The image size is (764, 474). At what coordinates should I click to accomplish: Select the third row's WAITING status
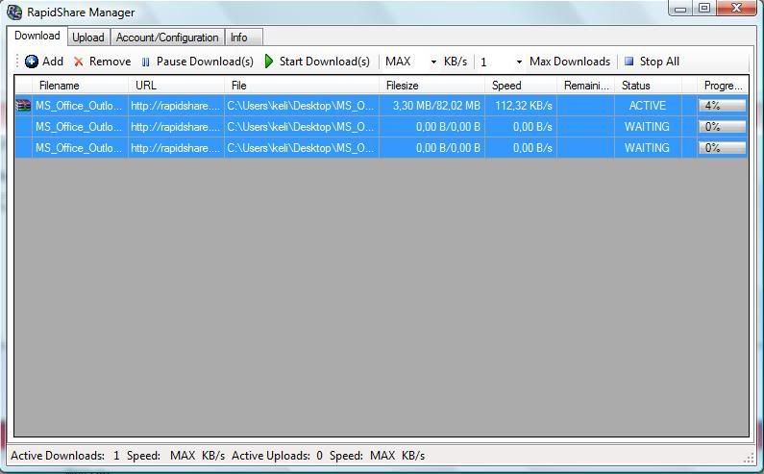point(648,148)
